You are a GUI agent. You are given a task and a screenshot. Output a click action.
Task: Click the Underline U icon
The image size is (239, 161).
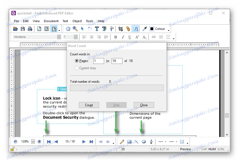pos(130,37)
